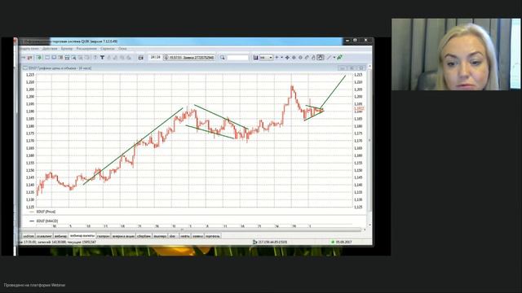Click the presenter webcam video
The width and height of the screenshot is (522, 293).
coord(456,55)
